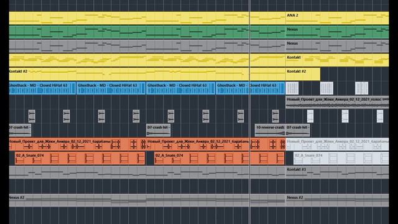Select the gray part labeled Kontakt #3
Screen dimensions: 398x224
[337, 172]
